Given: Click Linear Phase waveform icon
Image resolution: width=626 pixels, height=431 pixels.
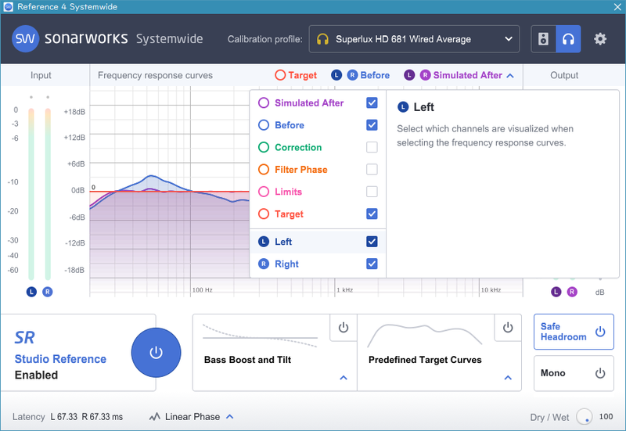Looking at the screenshot, I should click(154, 417).
